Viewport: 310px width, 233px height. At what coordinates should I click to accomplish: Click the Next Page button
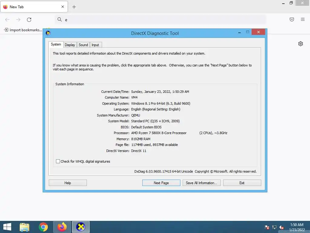161,183
